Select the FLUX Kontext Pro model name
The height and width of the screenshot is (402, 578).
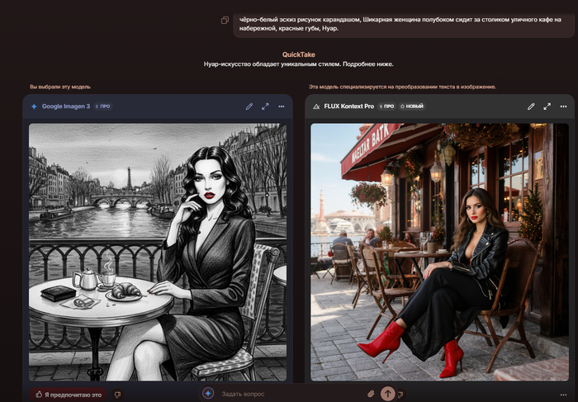[348, 106]
